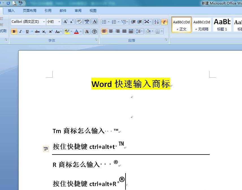Toggle superscript formatting
242x190 pixels.
pos(51,32)
